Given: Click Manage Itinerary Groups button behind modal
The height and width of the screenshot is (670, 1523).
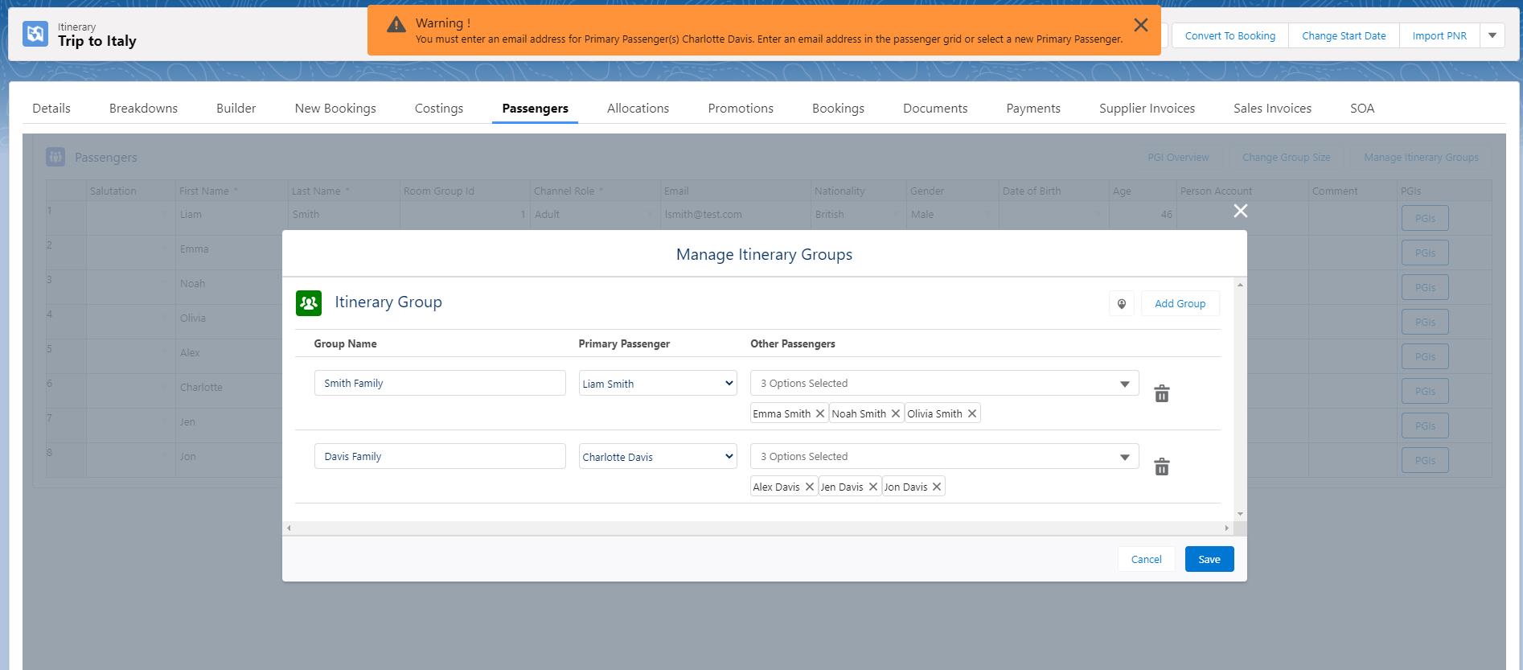Looking at the screenshot, I should (1421, 157).
